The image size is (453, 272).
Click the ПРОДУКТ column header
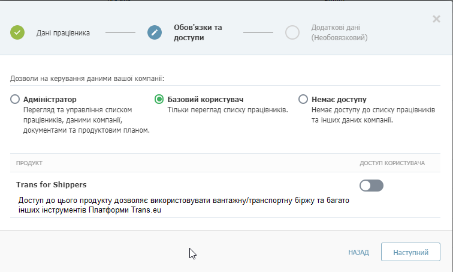pos(29,163)
